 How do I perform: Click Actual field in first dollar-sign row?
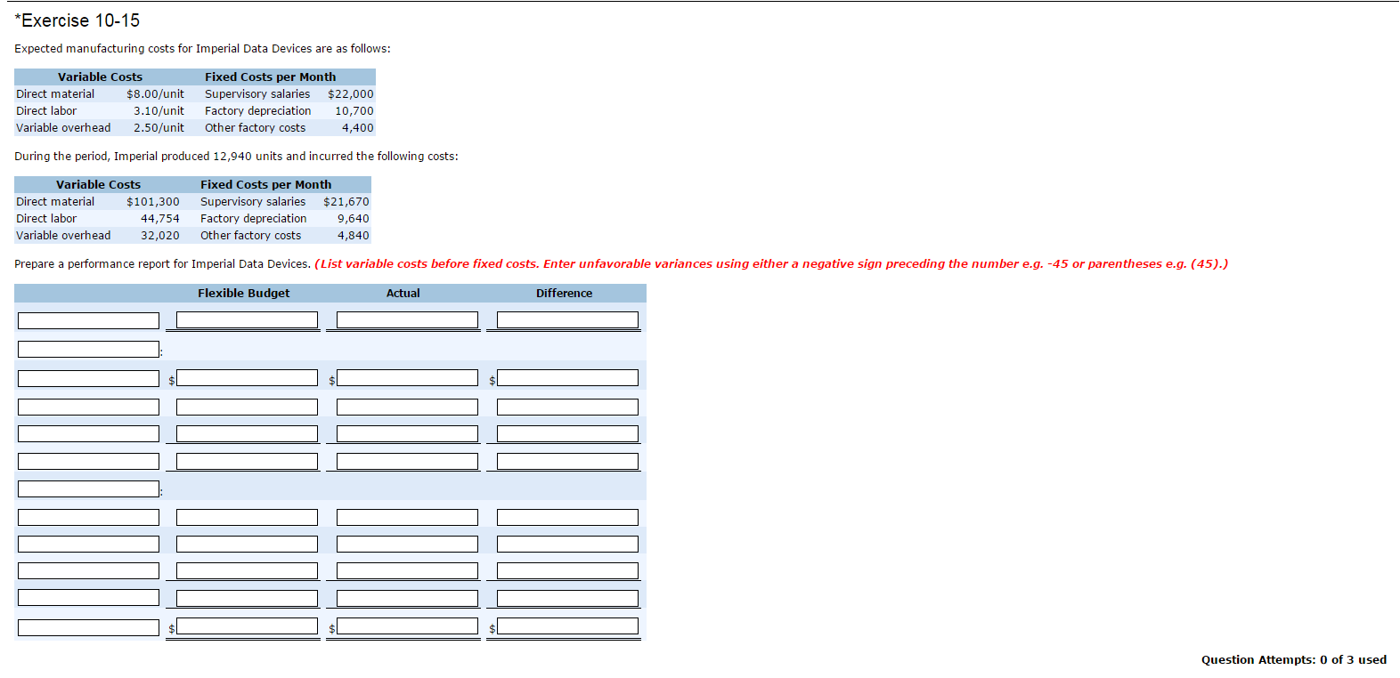click(407, 378)
